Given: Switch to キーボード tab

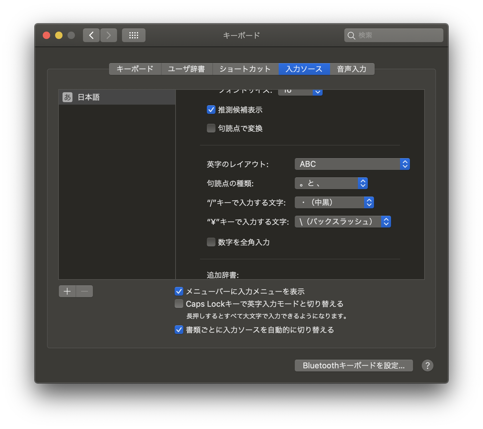Looking at the screenshot, I should pyautogui.click(x=135, y=69).
